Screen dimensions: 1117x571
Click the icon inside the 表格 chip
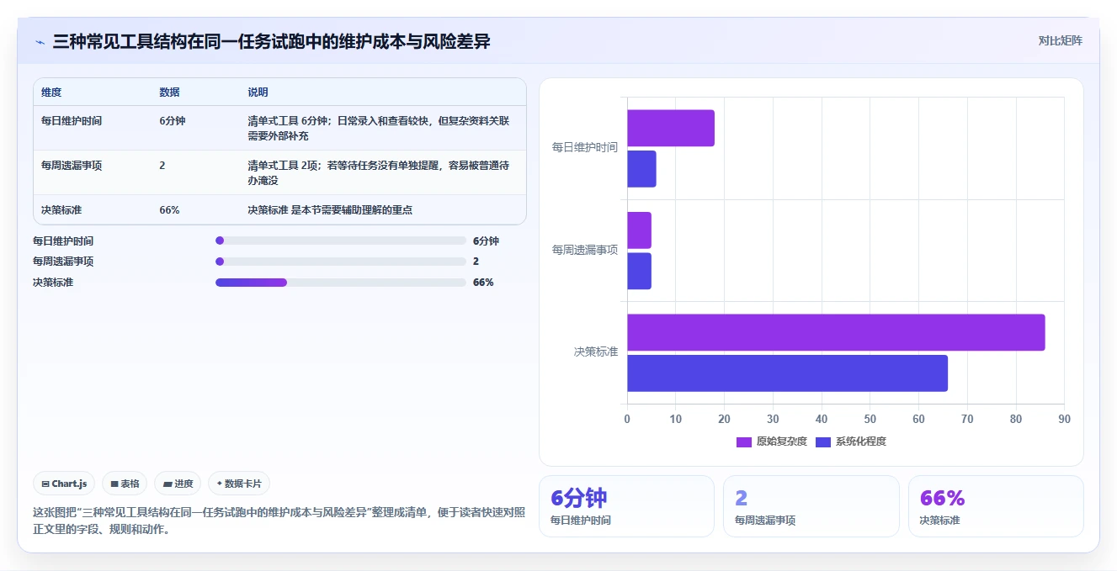(114, 484)
